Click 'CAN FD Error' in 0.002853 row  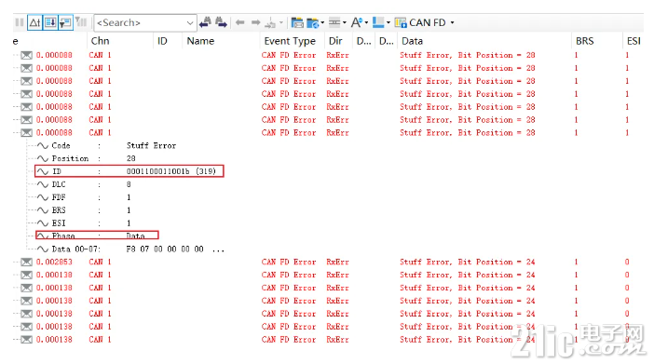(x=289, y=262)
